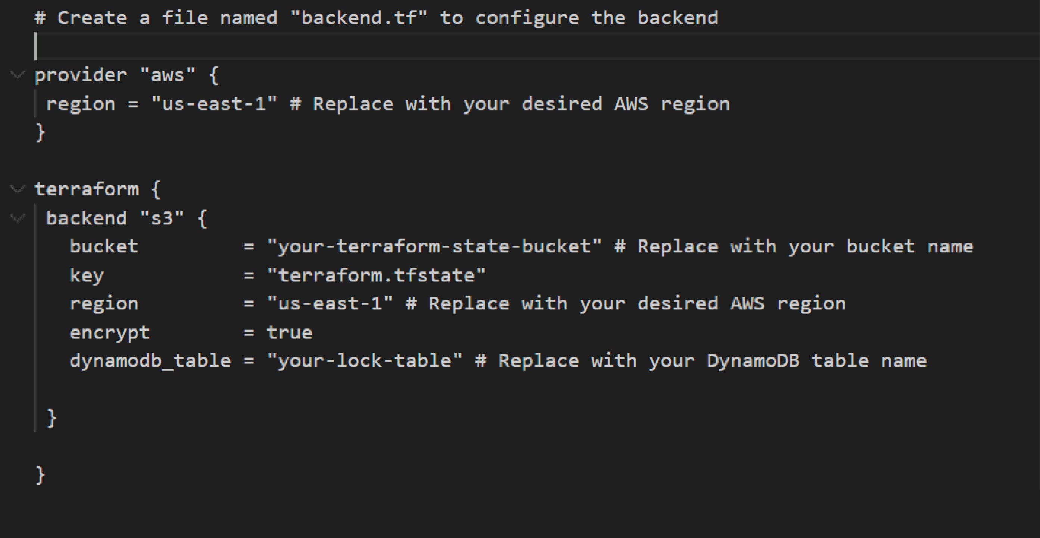Click the provider block's closing brace

pos(40,133)
